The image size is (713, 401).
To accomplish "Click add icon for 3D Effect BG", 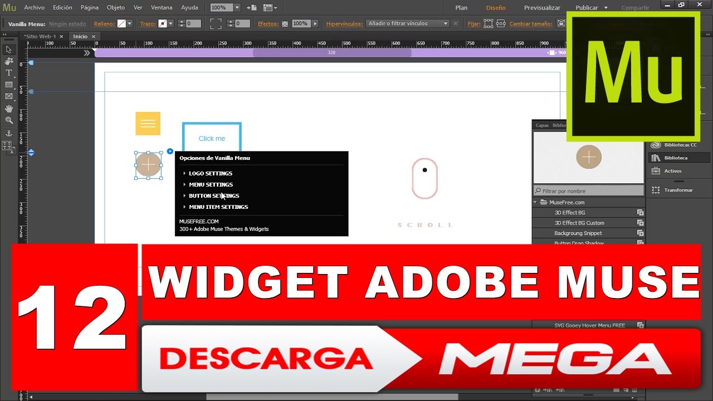I will (641, 213).
